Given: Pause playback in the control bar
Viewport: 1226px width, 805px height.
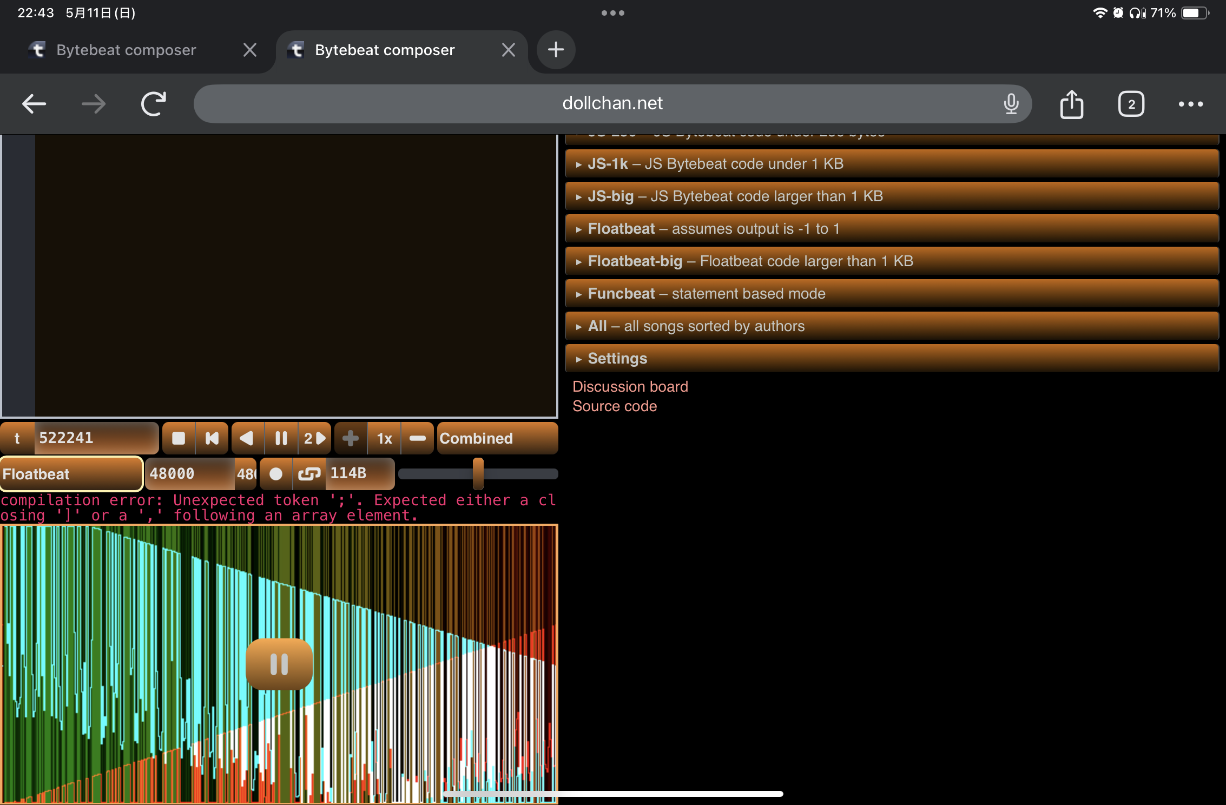Looking at the screenshot, I should [281, 438].
